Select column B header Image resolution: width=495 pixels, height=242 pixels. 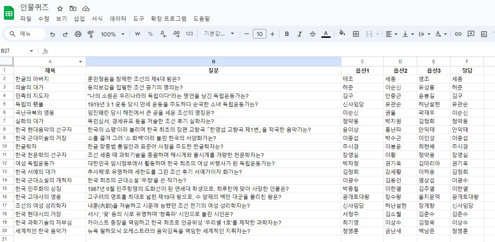tap(214, 62)
